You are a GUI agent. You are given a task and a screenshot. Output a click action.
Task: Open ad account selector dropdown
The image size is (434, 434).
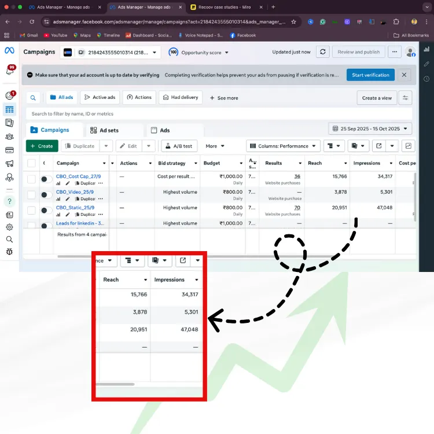tap(111, 52)
